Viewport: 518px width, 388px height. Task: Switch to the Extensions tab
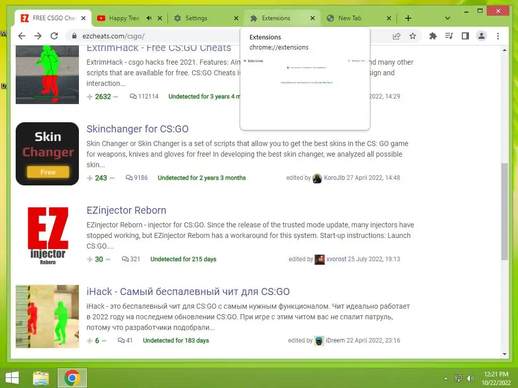(281, 18)
